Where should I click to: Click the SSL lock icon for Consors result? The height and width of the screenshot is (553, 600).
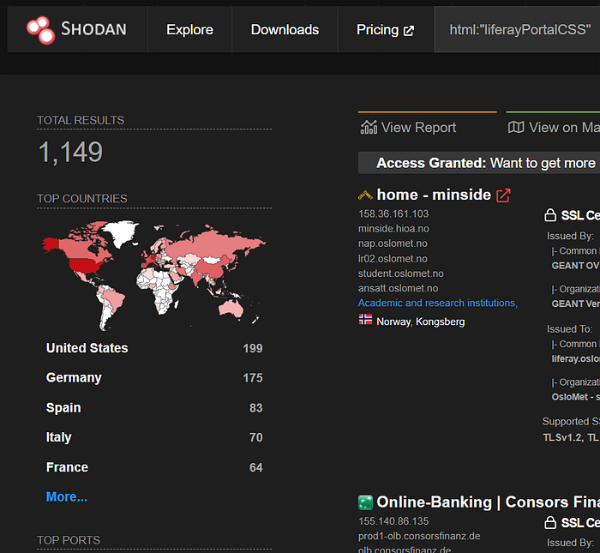(550, 522)
